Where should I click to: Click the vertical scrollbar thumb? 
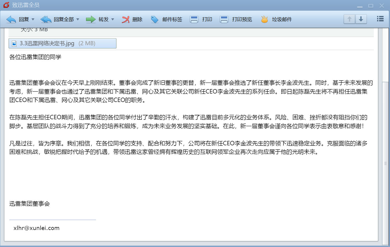click(386, 163)
